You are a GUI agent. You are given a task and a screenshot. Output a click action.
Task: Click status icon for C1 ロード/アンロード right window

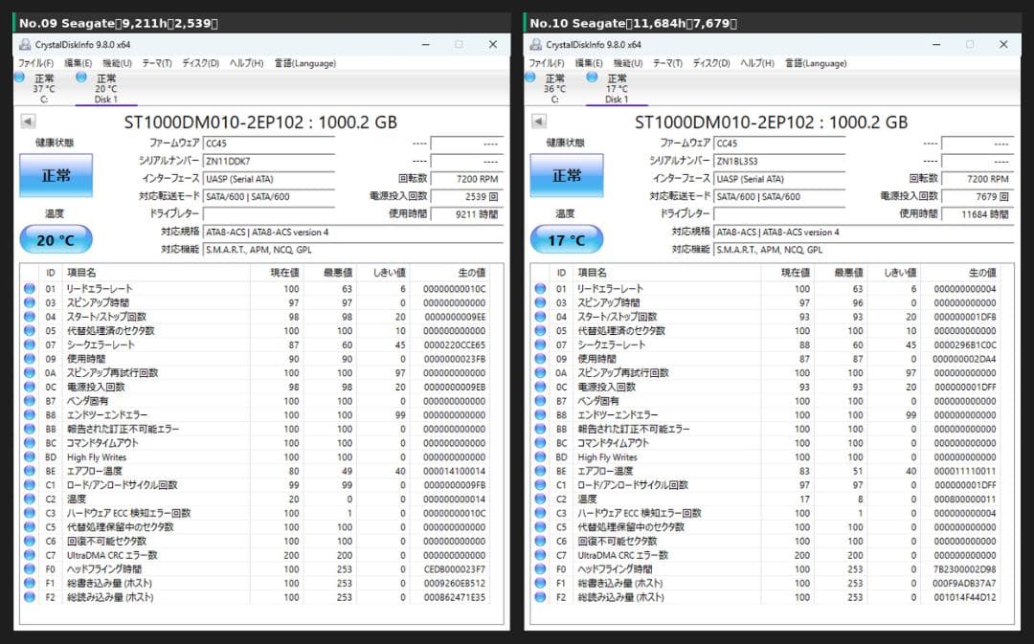point(541,484)
